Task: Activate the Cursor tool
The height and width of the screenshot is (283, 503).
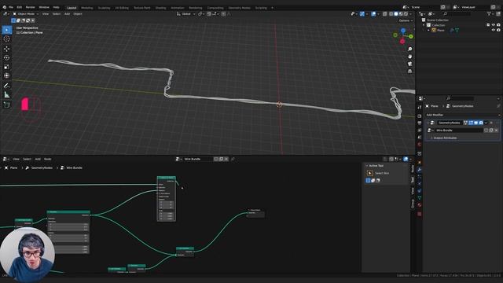Action: pos(7,39)
